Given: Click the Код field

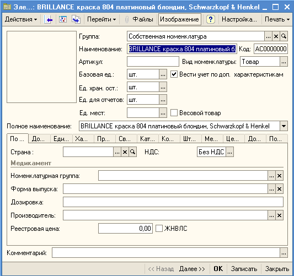Looking at the screenshot, I should pyautogui.click(x=271, y=49).
